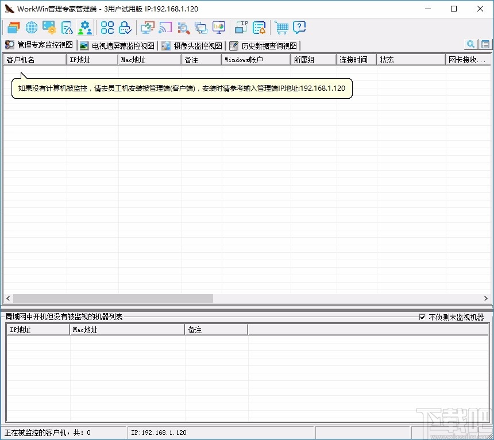Click the screen broadcast toolbar icon
Screen dimensions: 494x440
[x=165, y=27]
